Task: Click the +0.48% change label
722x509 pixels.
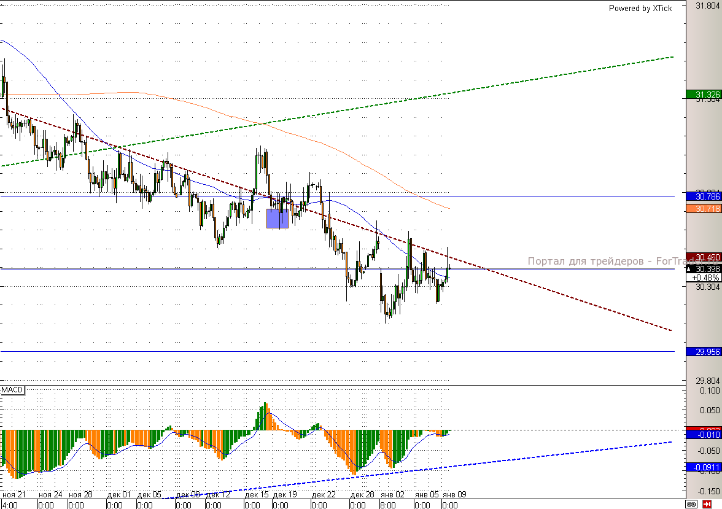Action: 703,278
